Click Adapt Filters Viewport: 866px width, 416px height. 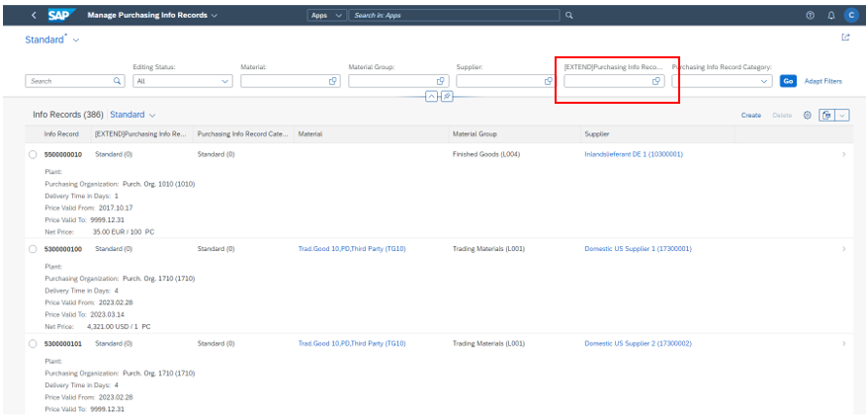pos(823,81)
